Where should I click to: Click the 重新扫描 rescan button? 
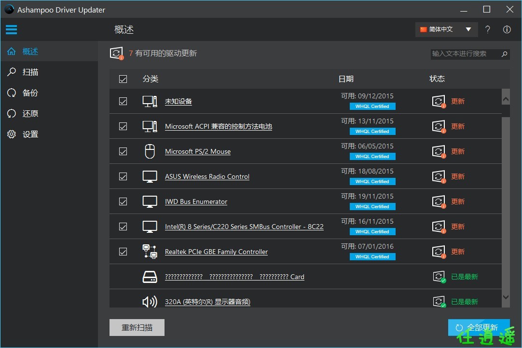coord(137,327)
